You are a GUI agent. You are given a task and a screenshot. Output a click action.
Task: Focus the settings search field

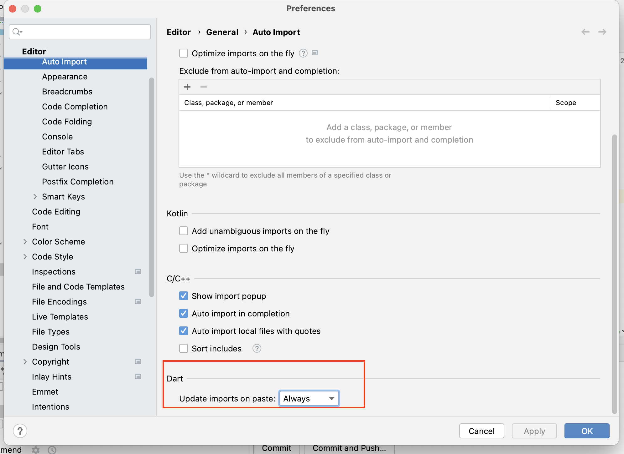coord(85,32)
